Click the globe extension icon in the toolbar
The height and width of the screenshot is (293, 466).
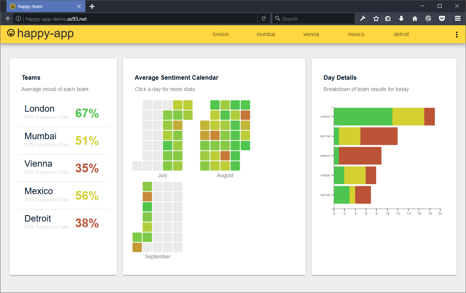tap(428, 18)
